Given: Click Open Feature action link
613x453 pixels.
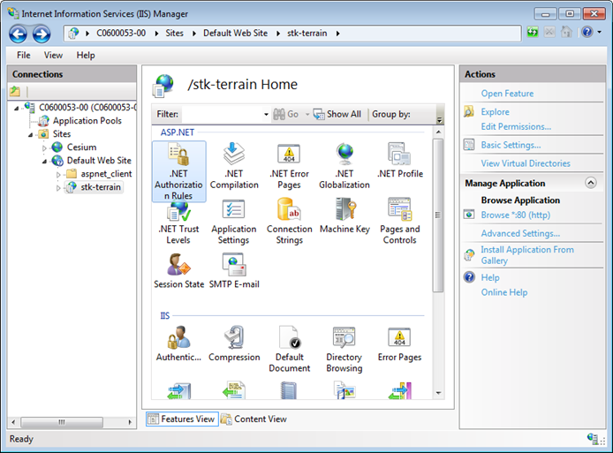Looking at the screenshot, I should (507, 94).
